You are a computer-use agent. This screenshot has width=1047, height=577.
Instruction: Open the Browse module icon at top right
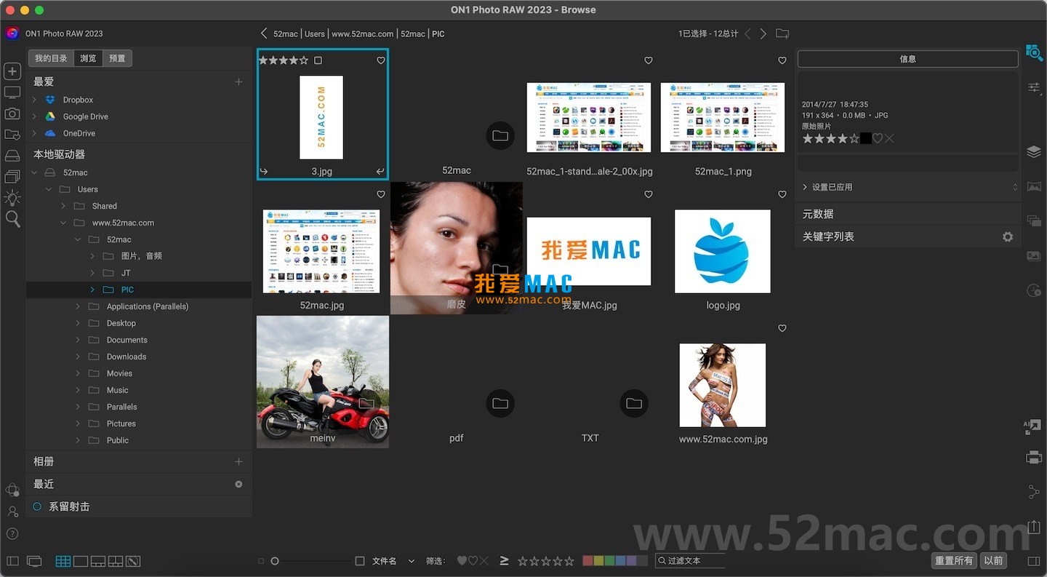pos(1034,52)
